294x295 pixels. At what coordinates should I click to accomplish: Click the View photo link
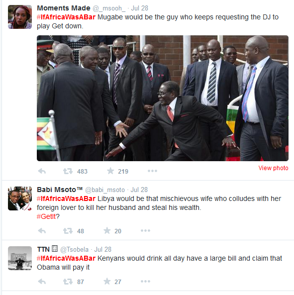click(273, 168)
